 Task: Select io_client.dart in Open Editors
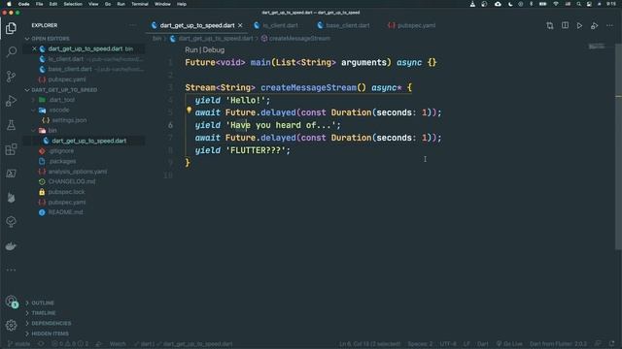pyautogui.click(x=65, y=59)
